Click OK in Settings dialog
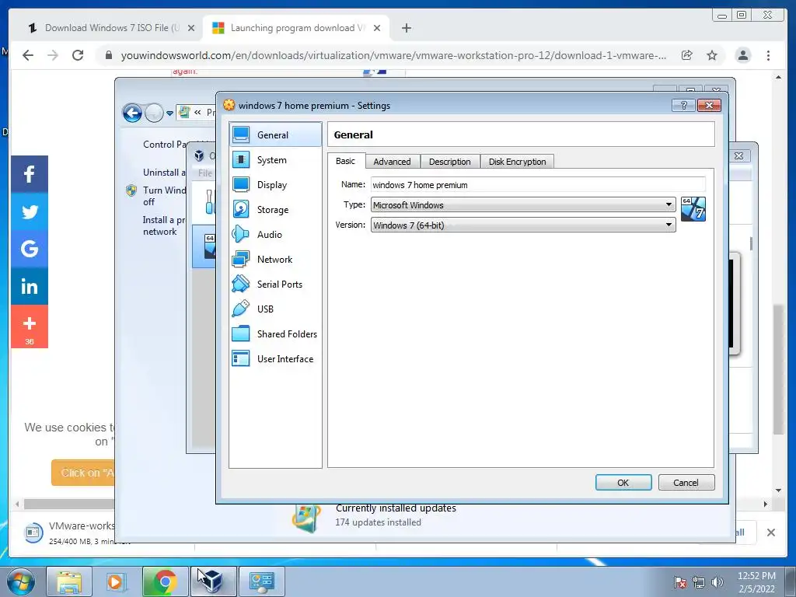The width and height of the screenshot is (796, 597). point(623,482)
